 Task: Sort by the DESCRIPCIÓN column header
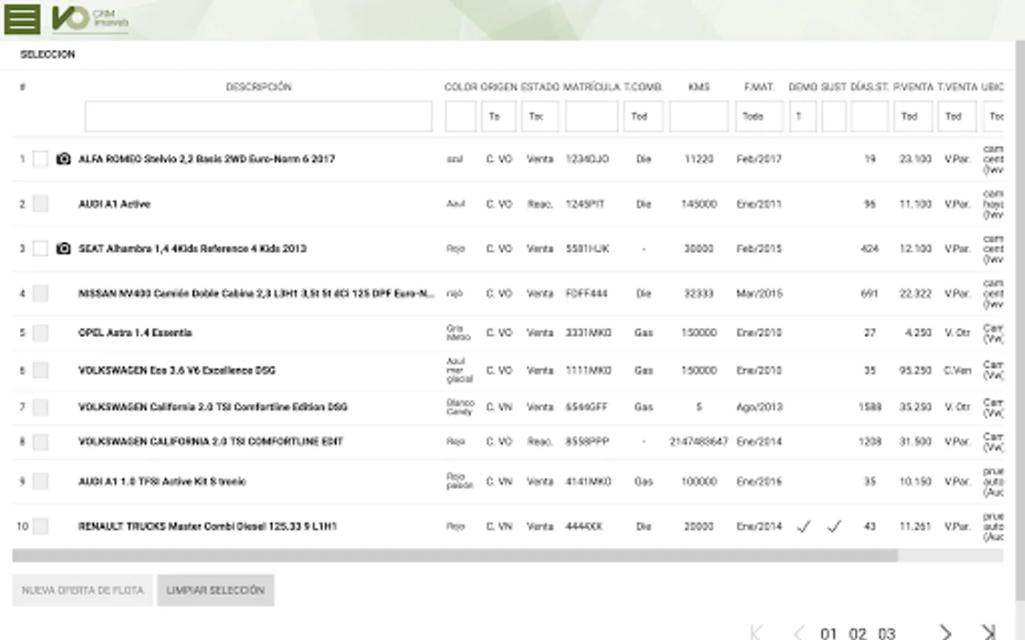pyautogui.click(x=258, y=87)
